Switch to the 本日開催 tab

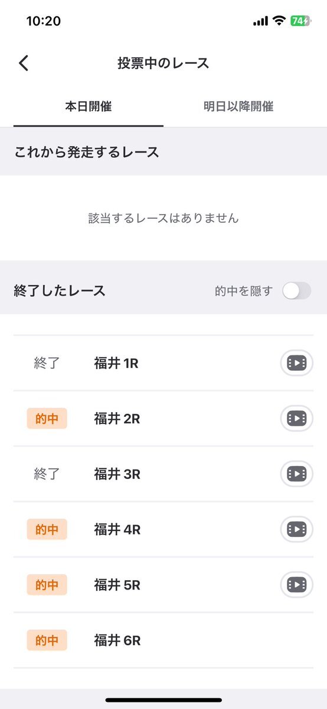(89, 106)
